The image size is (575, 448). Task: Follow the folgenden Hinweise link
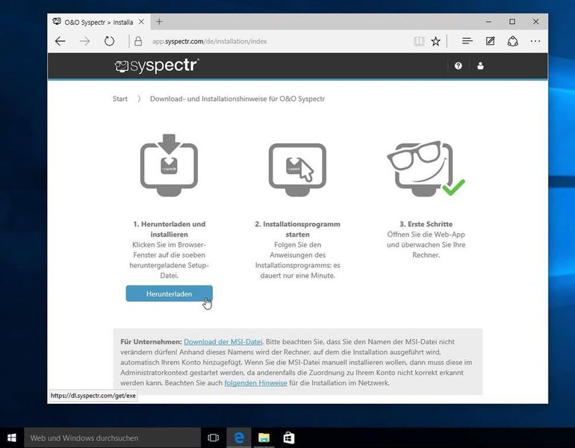tap(255, 383)
